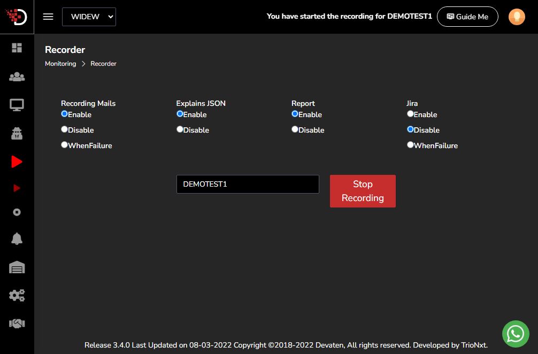Open the handshake icon in sidebar

[17, 324]
